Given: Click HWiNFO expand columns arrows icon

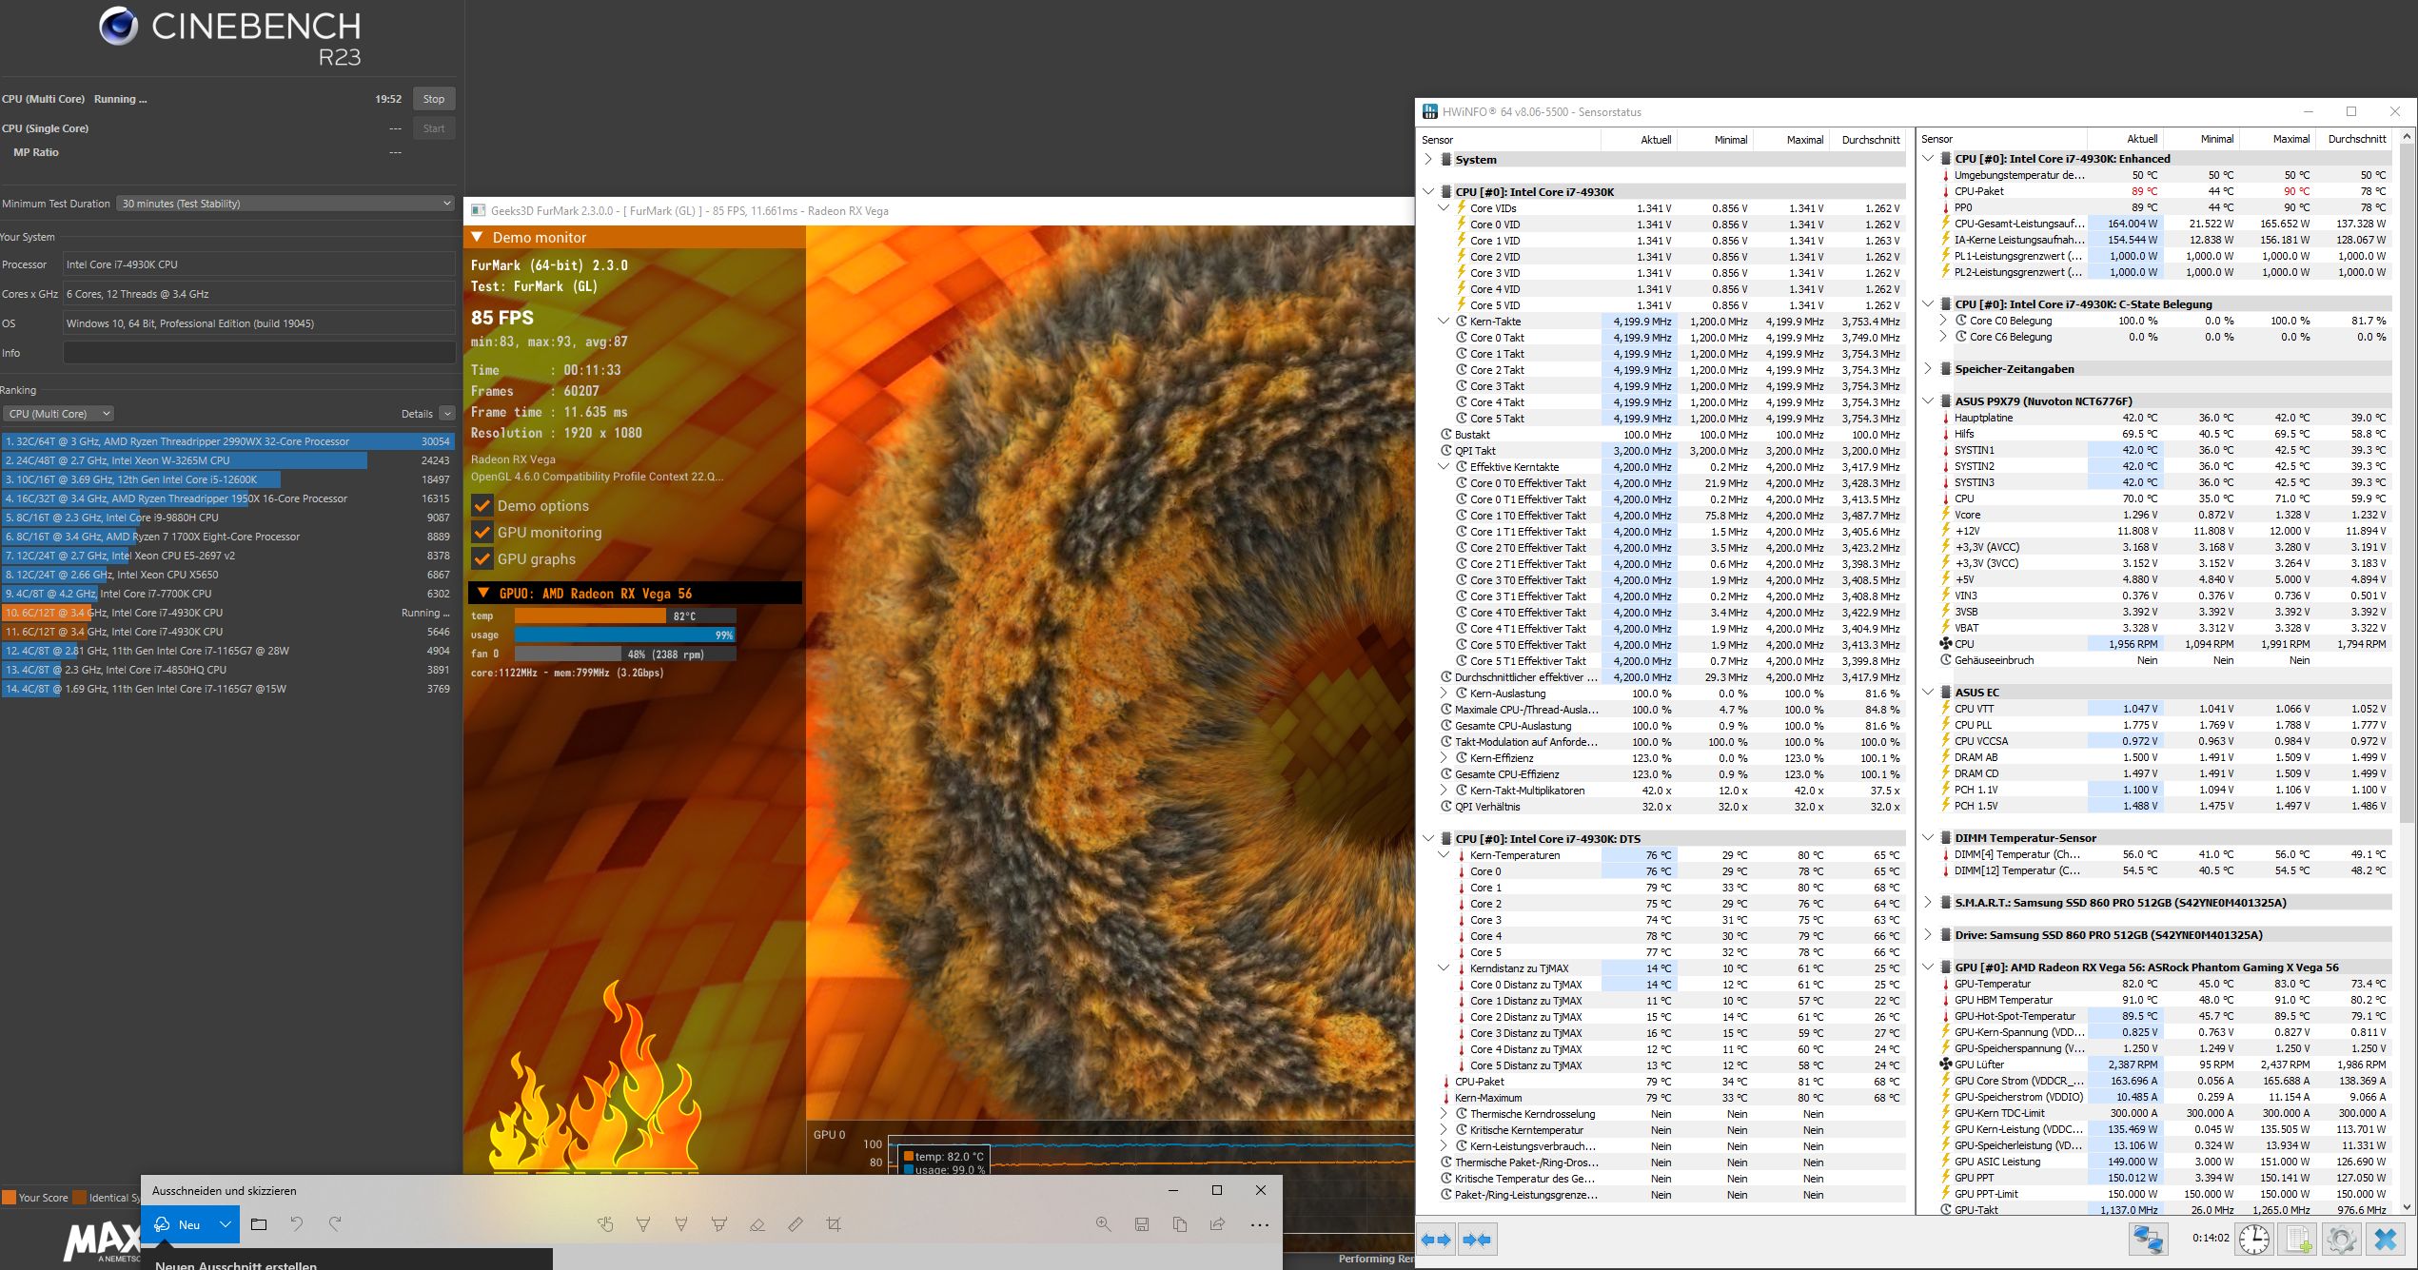Looking at the screenshot, I should [x=1436, y=1240].
